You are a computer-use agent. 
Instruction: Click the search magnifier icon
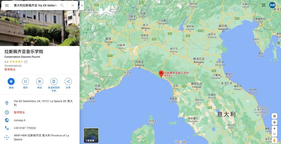point(62,5)
